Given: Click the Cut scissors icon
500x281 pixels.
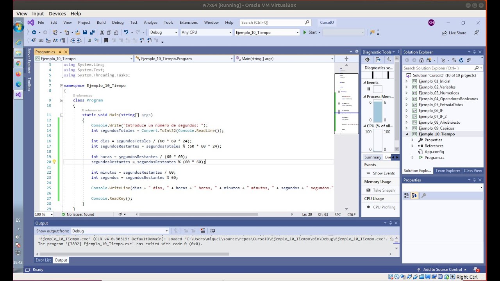Looking at the screenshot, I should click(102, 32).
